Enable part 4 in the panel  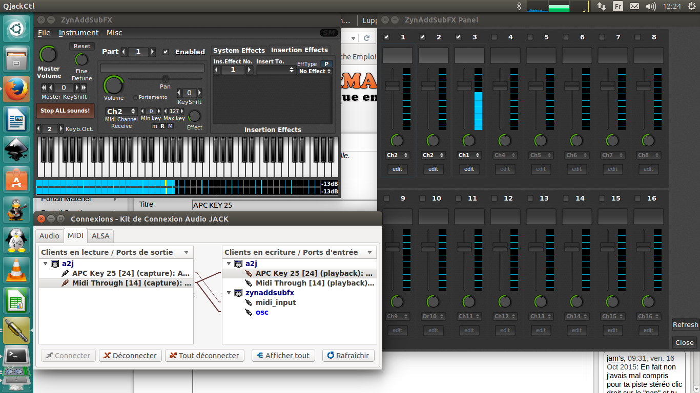coord(494,37)
